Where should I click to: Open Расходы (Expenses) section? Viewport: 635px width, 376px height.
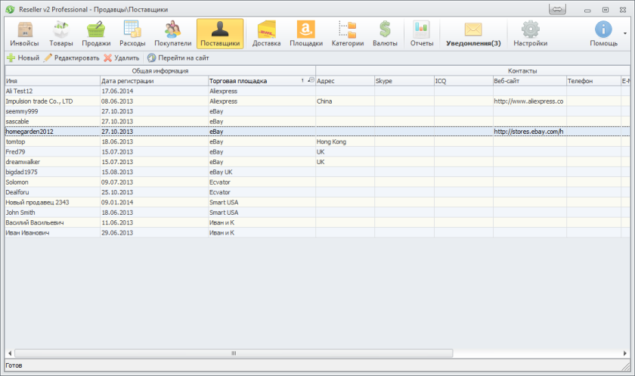tap(132, 34)
